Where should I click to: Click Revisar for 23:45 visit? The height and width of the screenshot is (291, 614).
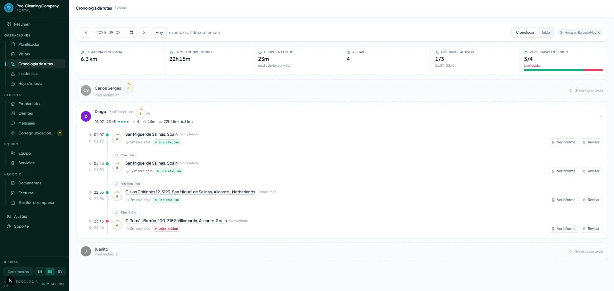[x=591, y=229]
